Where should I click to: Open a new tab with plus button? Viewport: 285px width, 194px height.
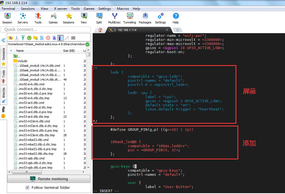pyautogui.click(x=178, y=30)
